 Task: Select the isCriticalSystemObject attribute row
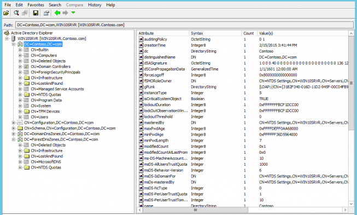point(243,99)
